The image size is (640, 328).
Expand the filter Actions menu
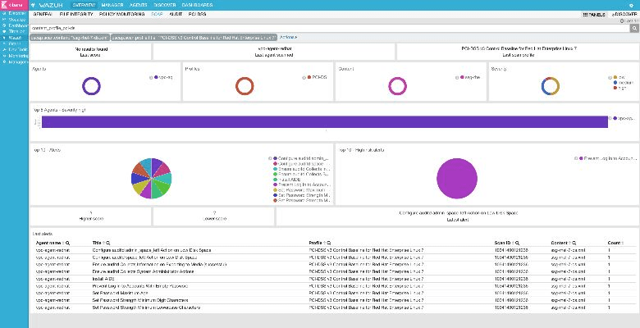point(289,37)
